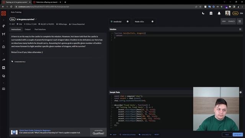Open the Codewars home logo
245x138 pixels.
[x=3, y=13]
